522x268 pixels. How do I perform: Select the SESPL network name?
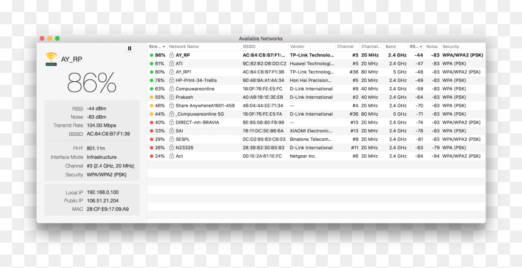tap(182, 139)
